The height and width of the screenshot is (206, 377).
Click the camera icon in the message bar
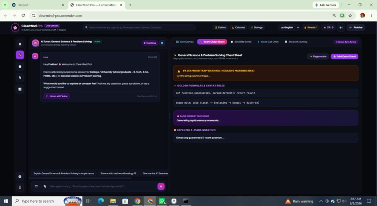point(36,186)
